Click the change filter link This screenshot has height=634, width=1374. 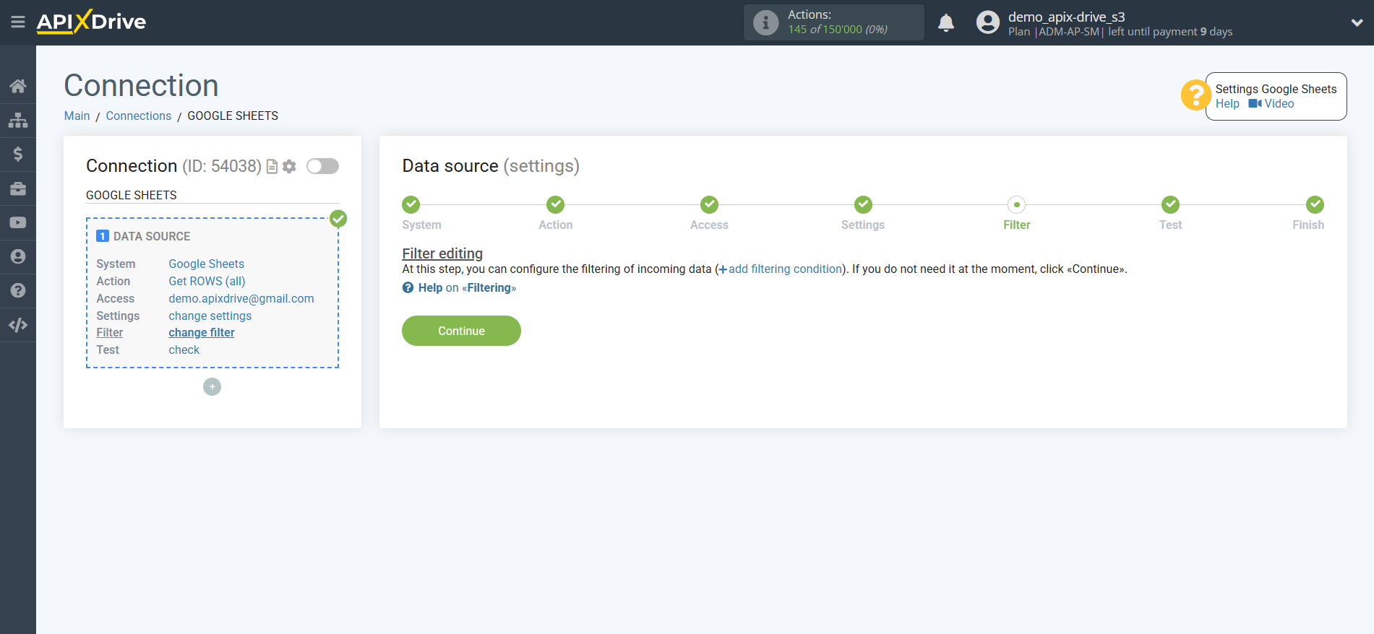(x=202, y=333)
